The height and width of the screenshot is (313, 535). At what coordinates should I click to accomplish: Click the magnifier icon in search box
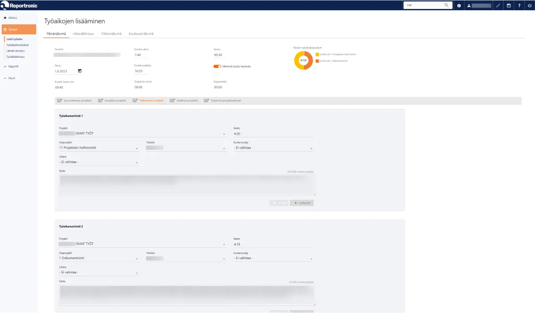click(446, 5)
